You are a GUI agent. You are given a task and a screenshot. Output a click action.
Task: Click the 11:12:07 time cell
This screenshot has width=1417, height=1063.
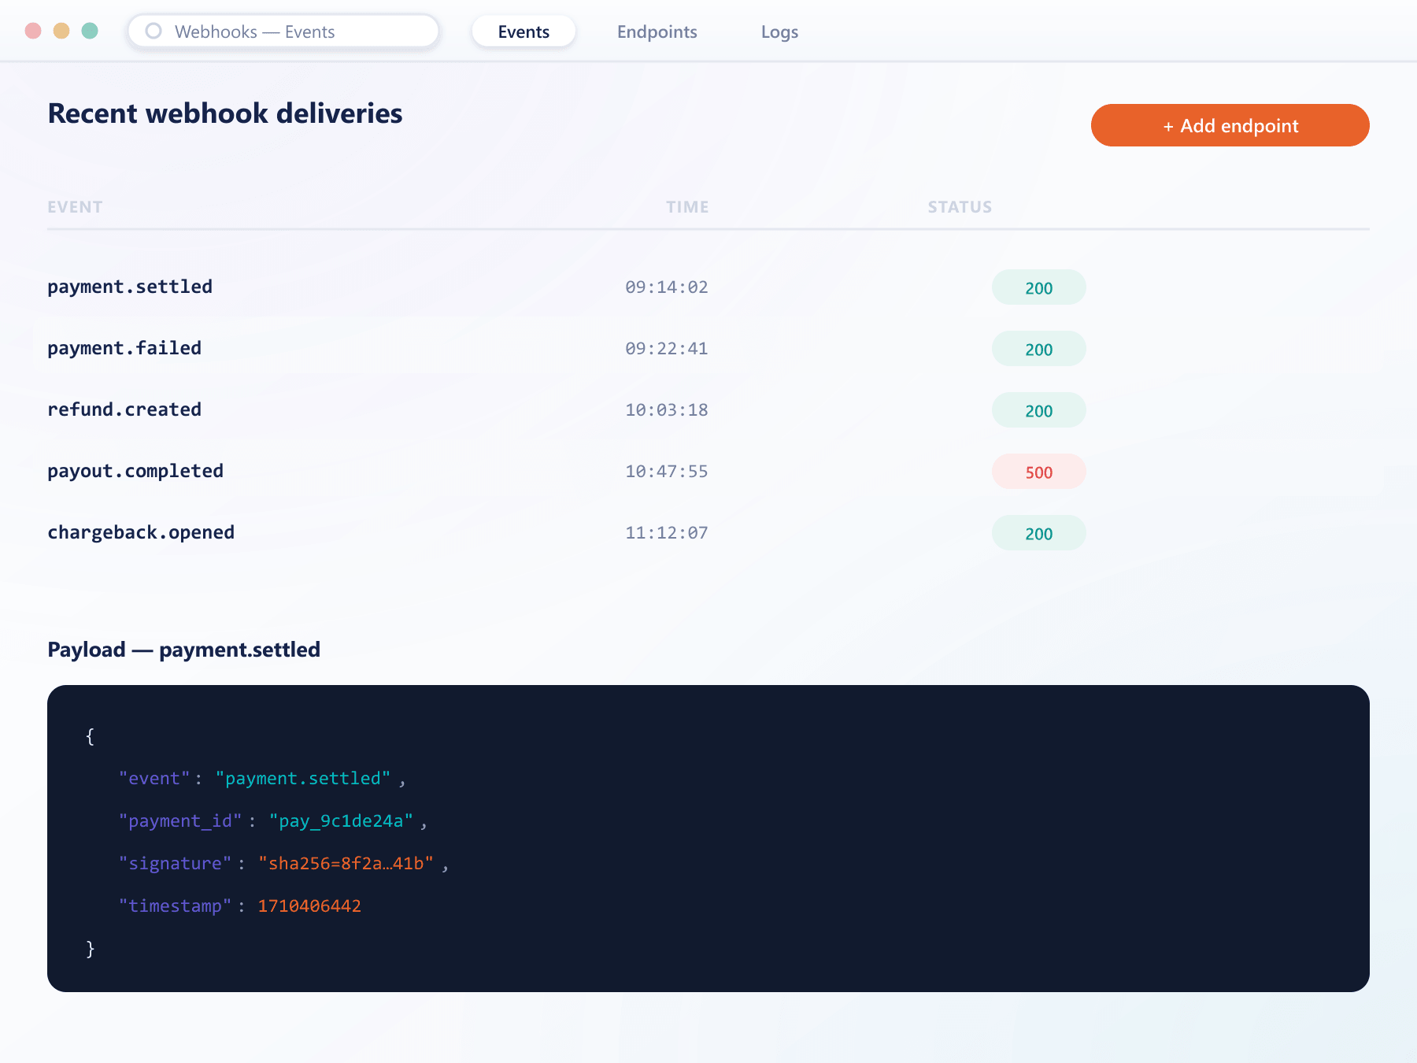(667, 533)
